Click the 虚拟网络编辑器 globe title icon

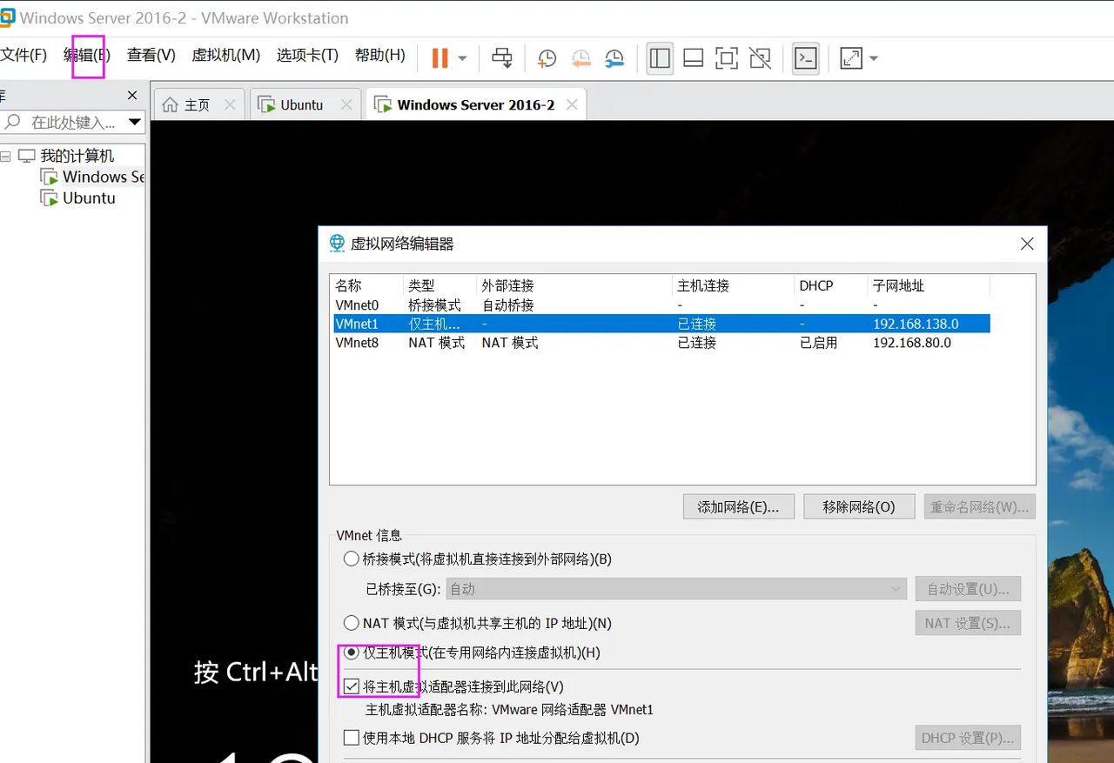coord(337,244)
